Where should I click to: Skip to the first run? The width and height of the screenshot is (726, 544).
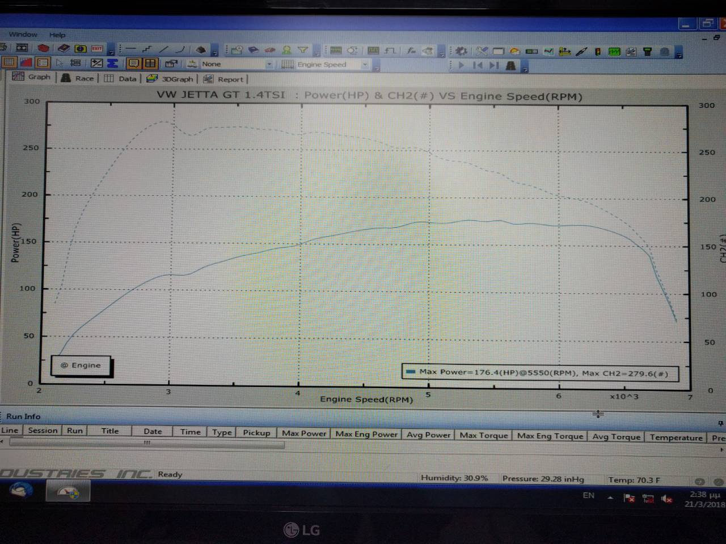(478, 65)
